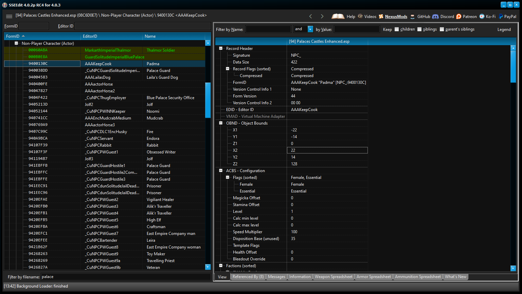522x294 pixels.
Task: Open the Information tab
Action: [300, 277]
